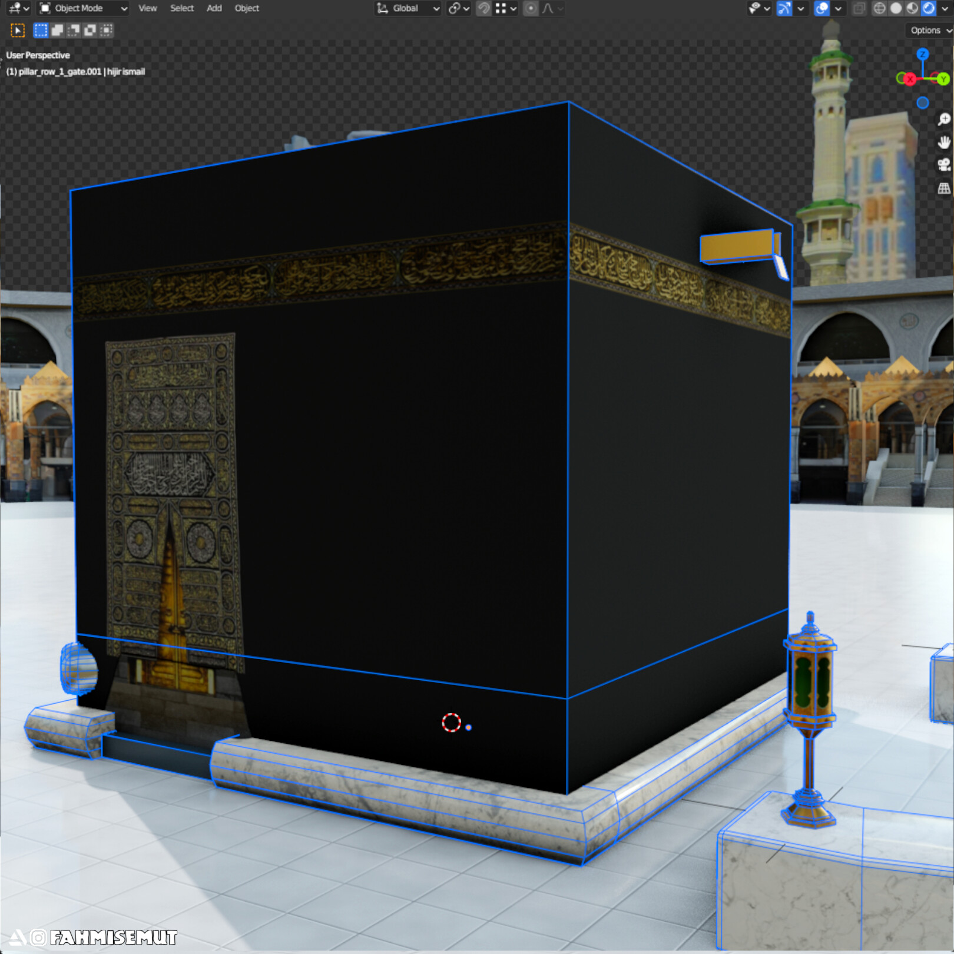Switch viewport to Rendered shading
The height and width of the screenshot is (954, 954).
point(930,8)
